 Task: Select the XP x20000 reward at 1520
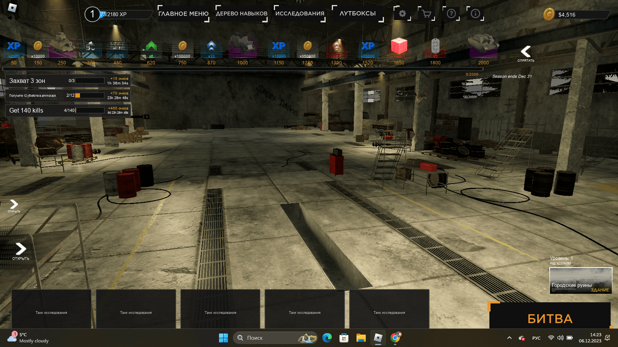pyautogui.click(x=368, y=49)
